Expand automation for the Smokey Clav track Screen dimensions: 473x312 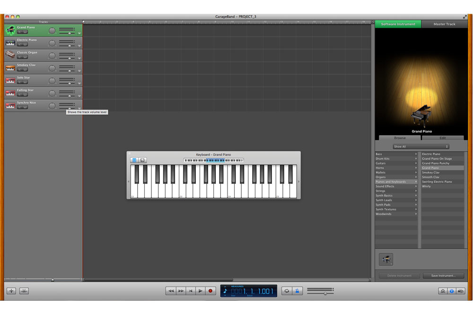point(79,71)
